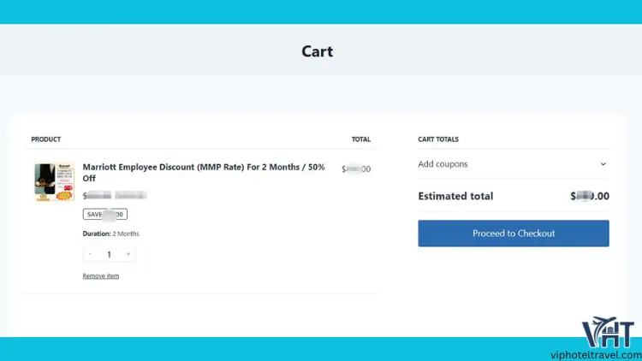The width and height of the screenshot is (642, 361).
Task: Click the PRODUCT column header
Action: point(46,139)
